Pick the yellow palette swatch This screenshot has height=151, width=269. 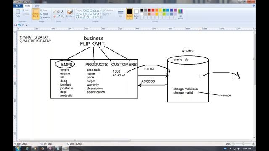[161, 10]
